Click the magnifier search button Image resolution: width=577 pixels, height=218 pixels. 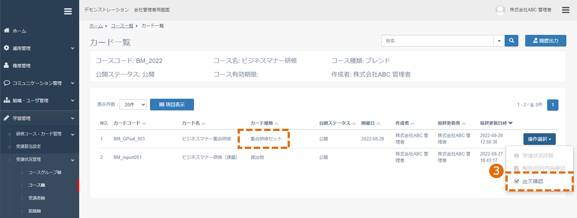[512, 40]
